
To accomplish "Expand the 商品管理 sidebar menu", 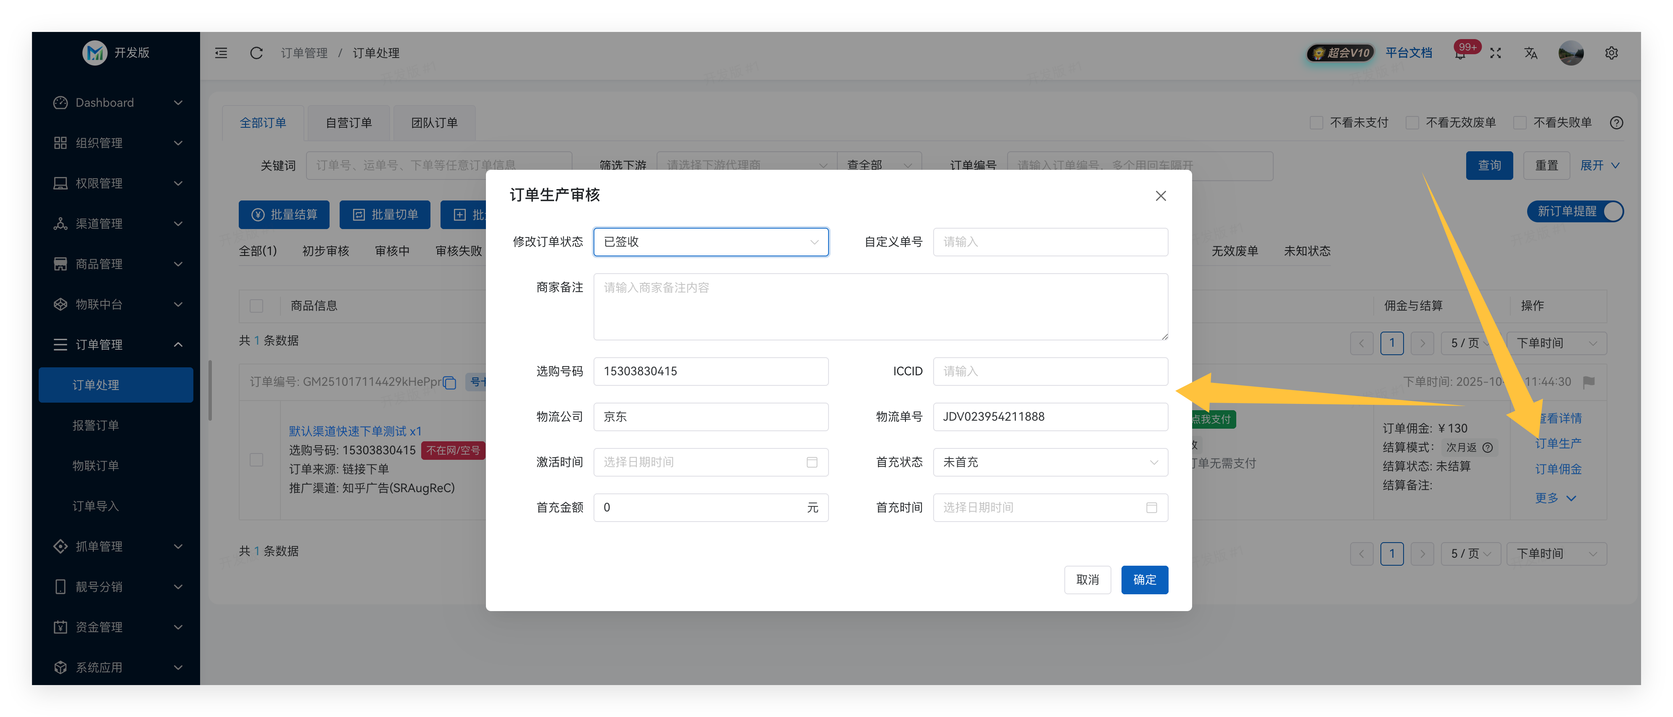I will click(117, 264).
